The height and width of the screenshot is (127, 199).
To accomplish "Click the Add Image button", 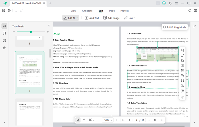I will click(x=111, y=18).
